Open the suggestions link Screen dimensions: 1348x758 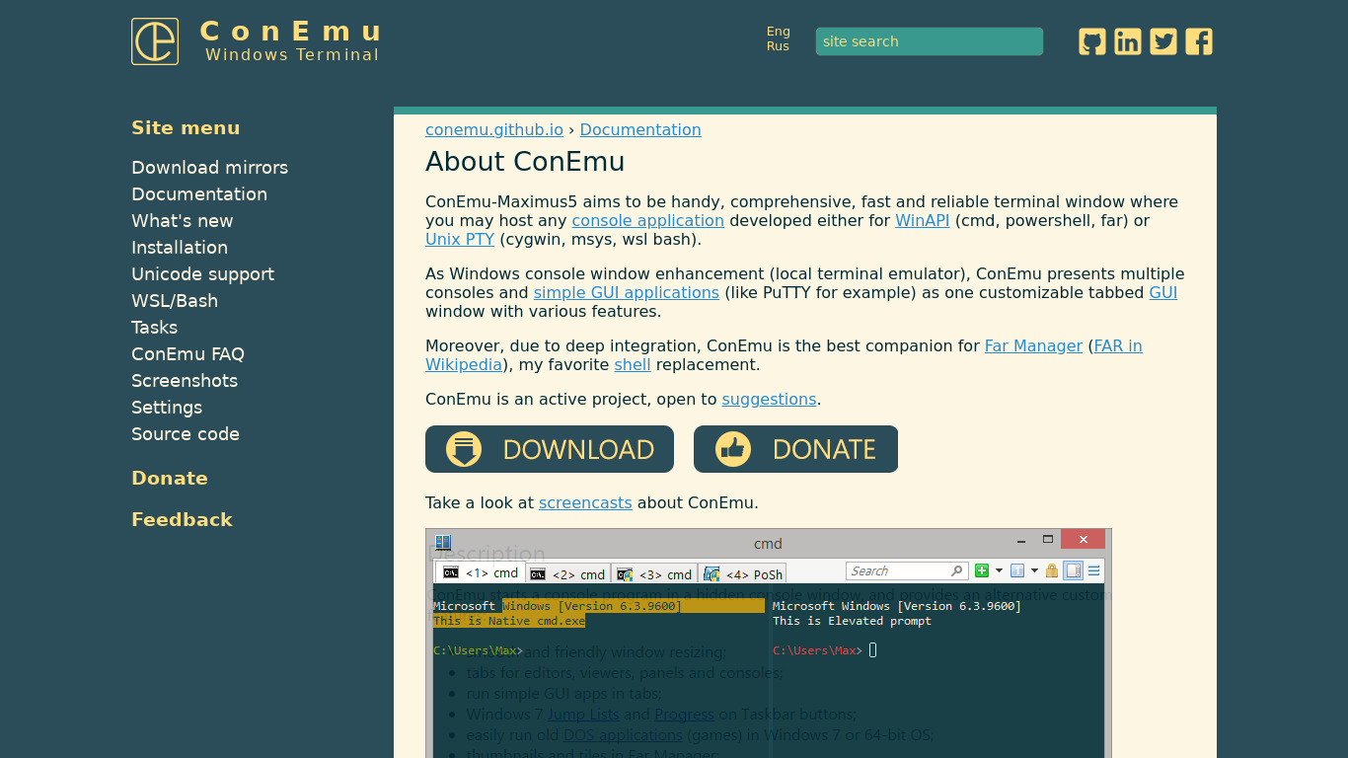pos(770,400)
